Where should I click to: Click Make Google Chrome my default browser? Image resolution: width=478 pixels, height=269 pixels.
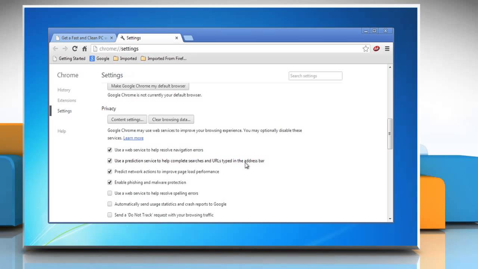(148, 86)
